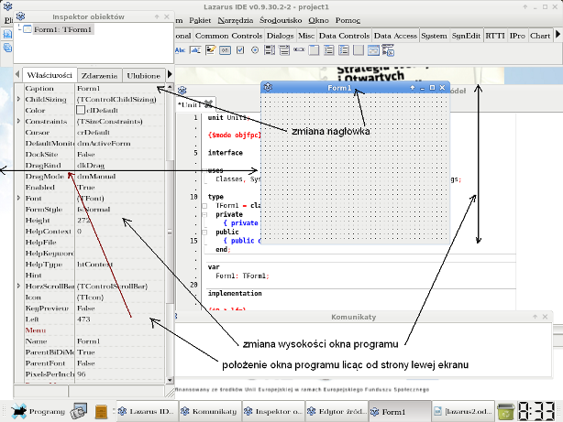Switch to the Właściwości tab

pyautogui.click(x=50, y=75)
